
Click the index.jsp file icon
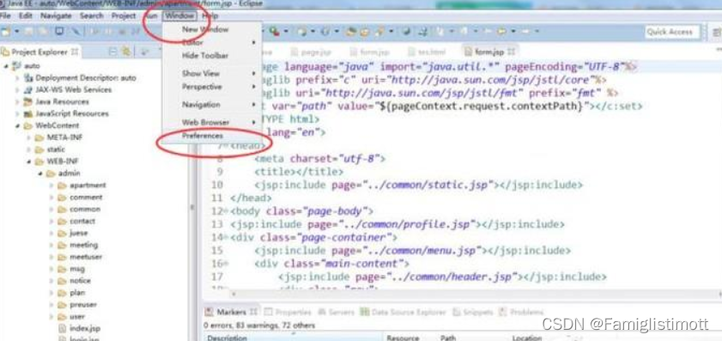[x=63, y=329]
